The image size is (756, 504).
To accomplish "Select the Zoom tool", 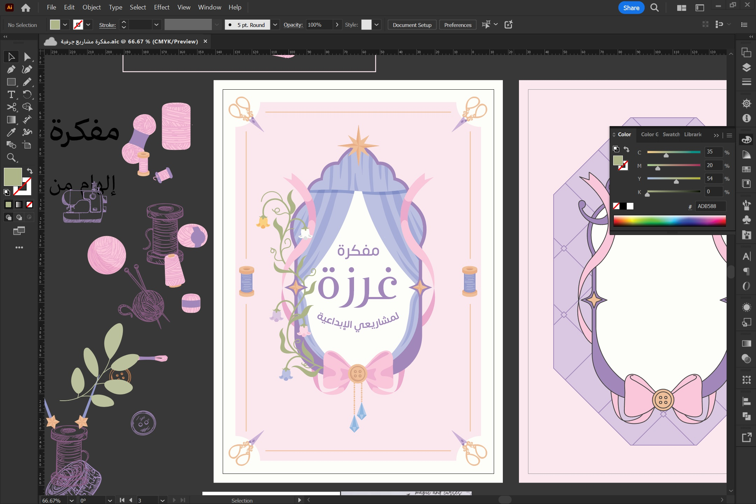I will tap(11, 158).
